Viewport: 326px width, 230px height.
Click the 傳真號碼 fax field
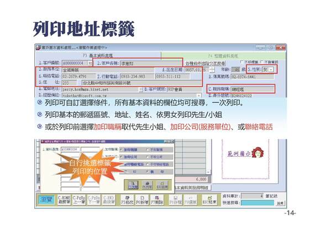253,77
